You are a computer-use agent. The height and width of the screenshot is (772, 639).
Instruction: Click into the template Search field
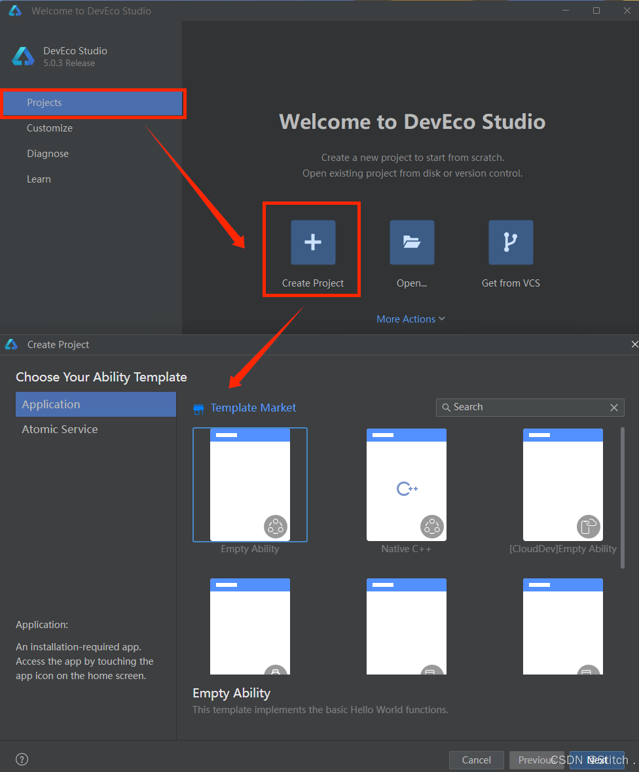(530, 407)
